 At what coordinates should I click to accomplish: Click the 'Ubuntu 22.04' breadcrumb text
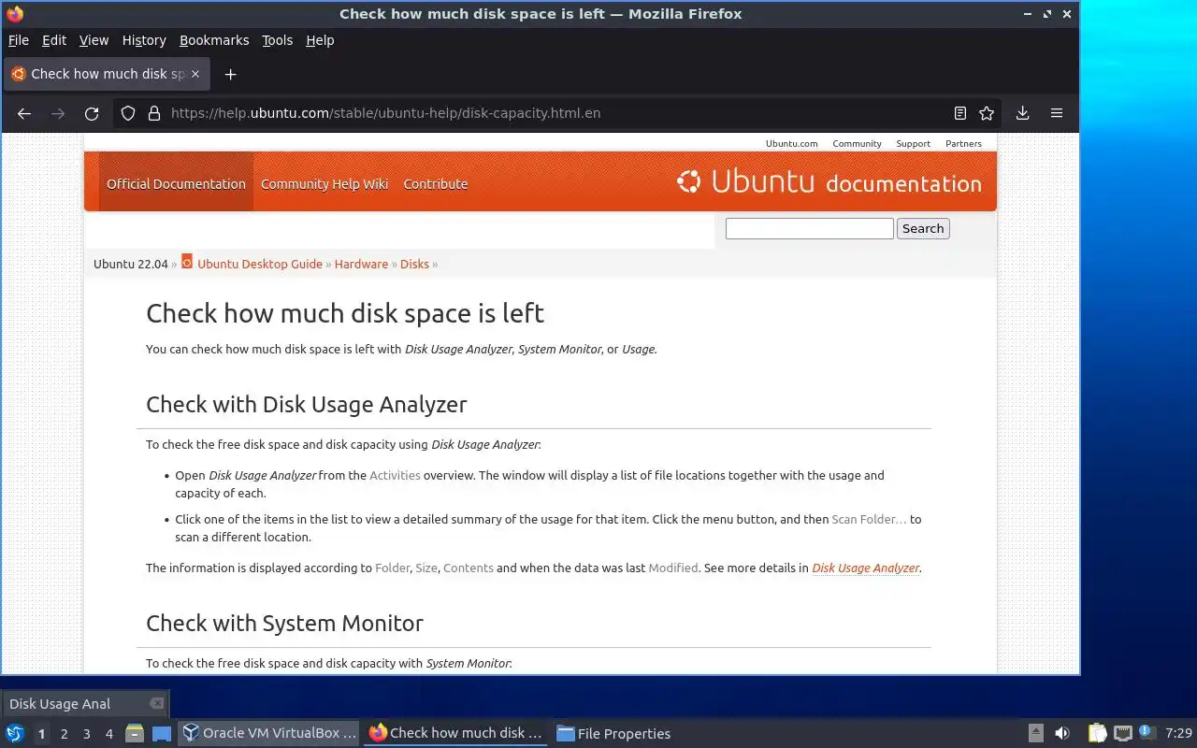tap(131, 264)
